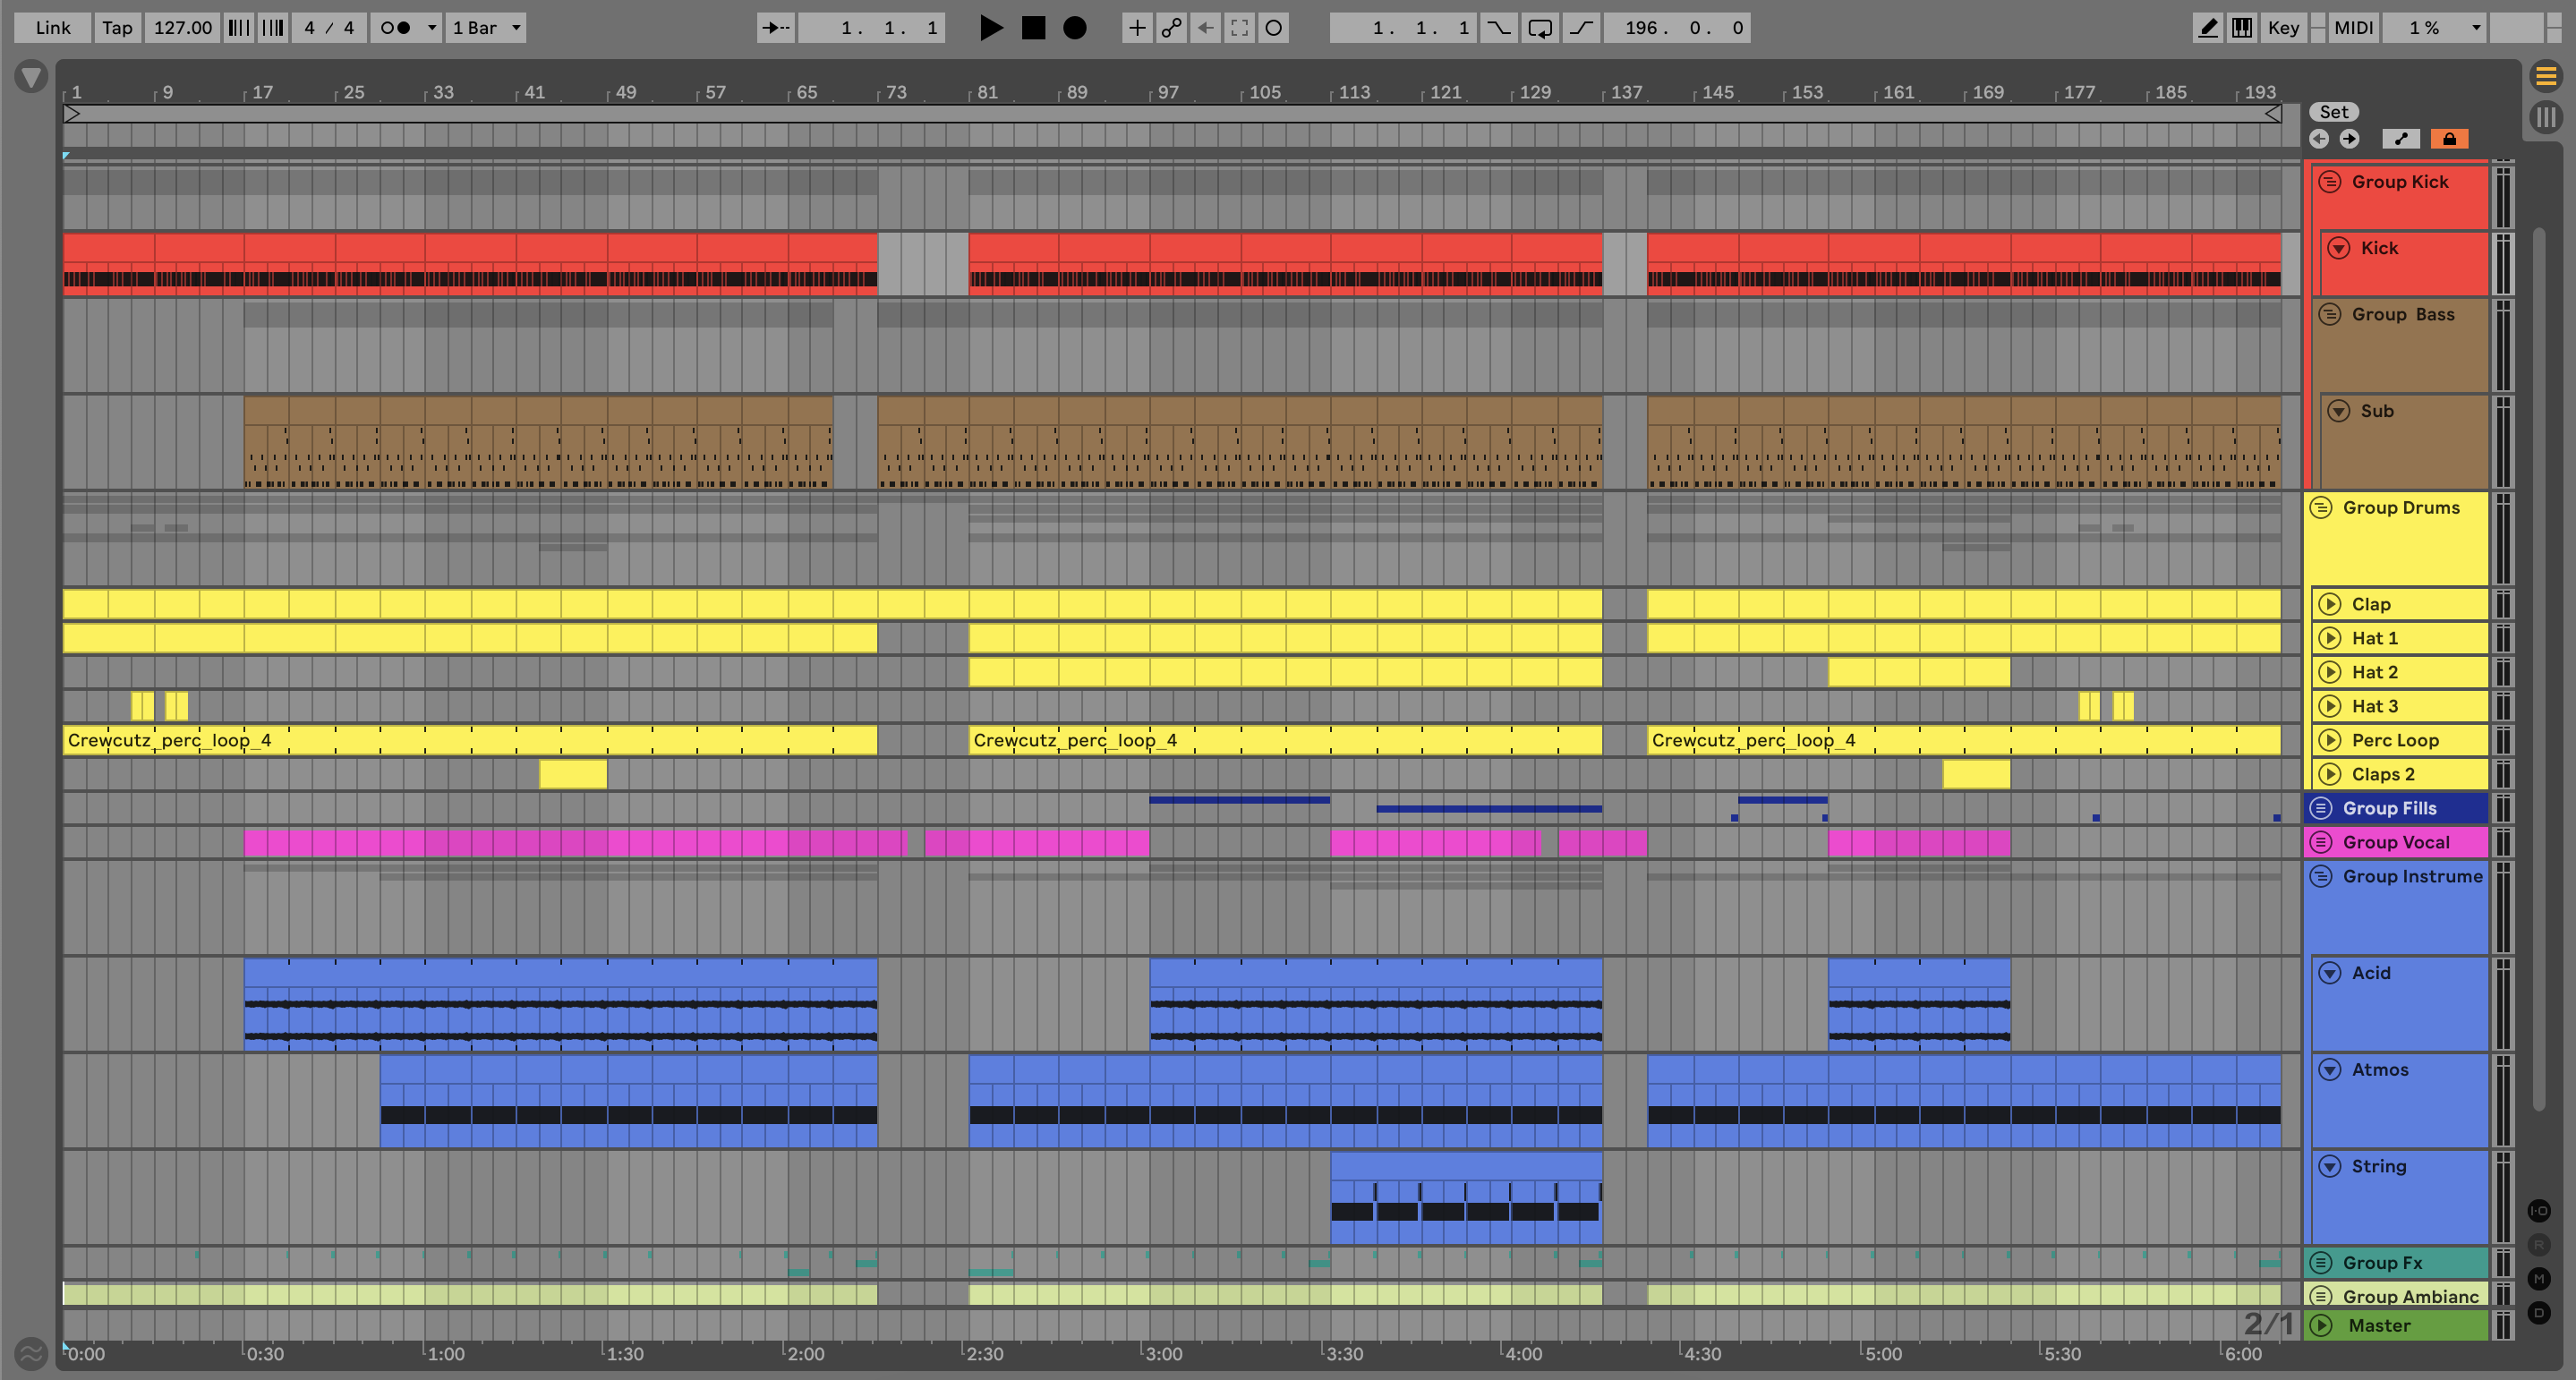Open Key map mode
This screenshot has height=1380, width=2576.
(2283, 28)
